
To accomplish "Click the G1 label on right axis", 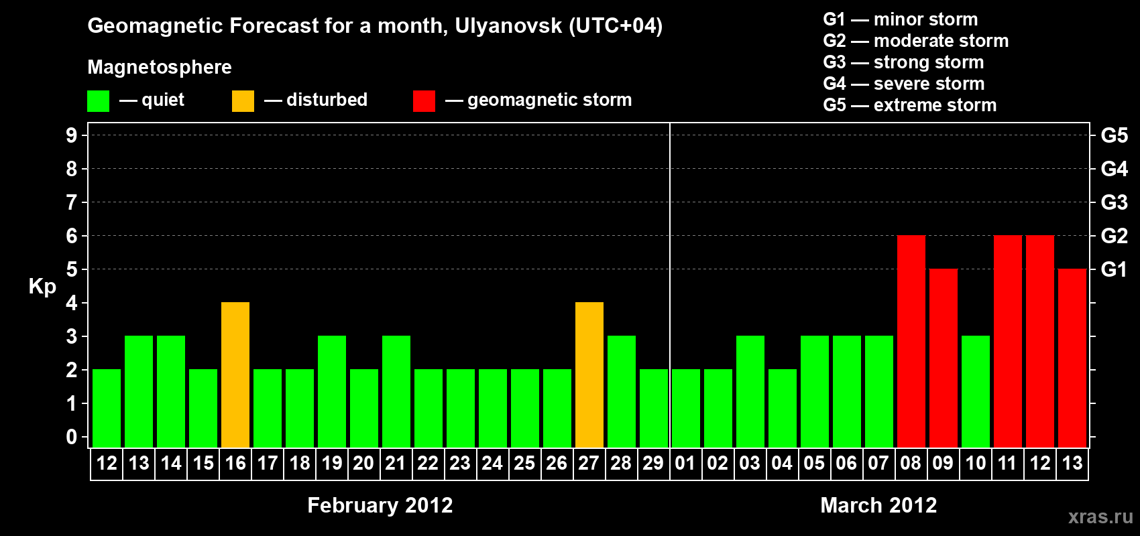I will tap(1114, 269).
